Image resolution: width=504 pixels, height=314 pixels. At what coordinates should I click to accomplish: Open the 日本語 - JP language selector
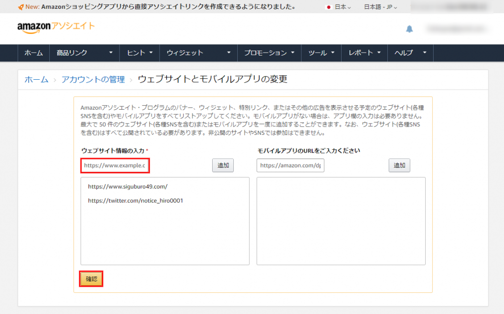coord(380,7)
